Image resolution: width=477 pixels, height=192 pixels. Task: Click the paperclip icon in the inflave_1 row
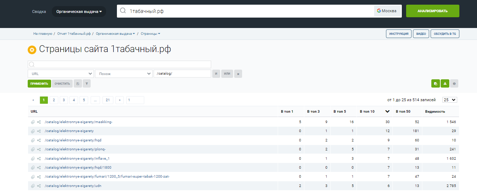pyautogui.click(x=33, y=159)
